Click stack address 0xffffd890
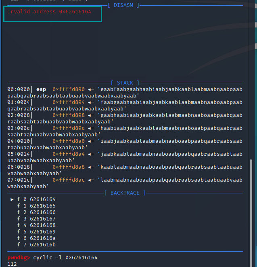The width and height of the screenshot is (257, 267). coord(69,89)
